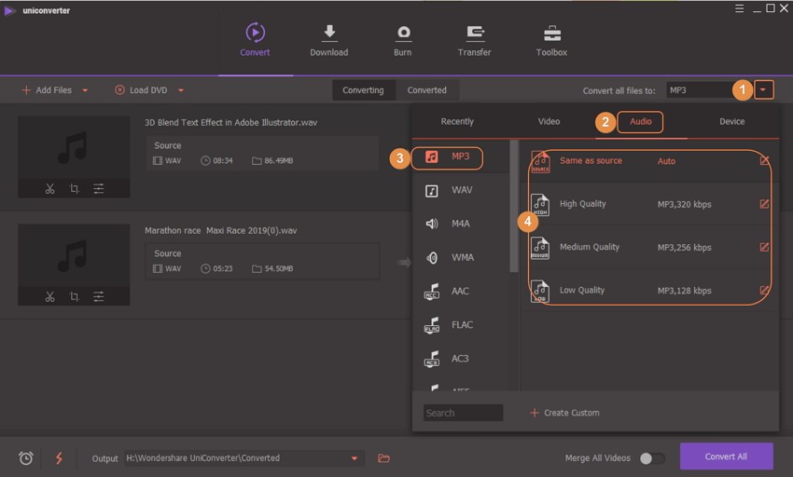Click the edit icon for High Quality preset
793x477 pixels.
coord(764,204)
